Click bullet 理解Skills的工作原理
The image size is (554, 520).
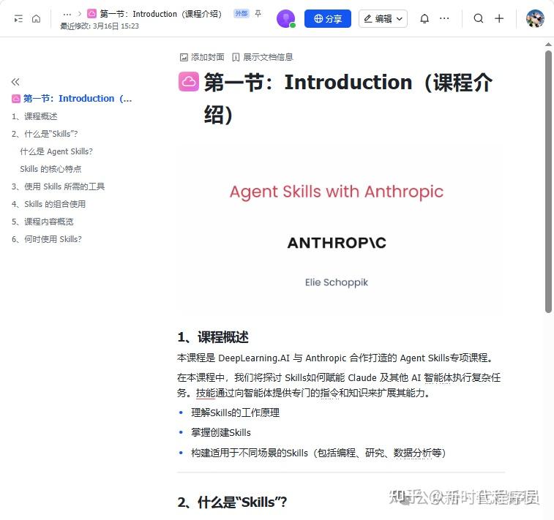tap(235, 412)
